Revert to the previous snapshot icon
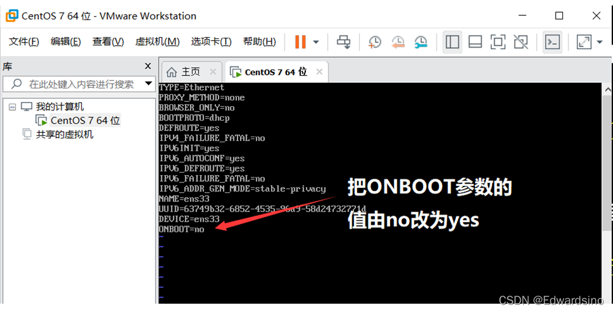613x311 pixels. coord(397,42)
